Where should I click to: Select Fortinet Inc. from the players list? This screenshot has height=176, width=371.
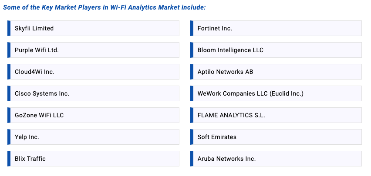click(215, 28)
